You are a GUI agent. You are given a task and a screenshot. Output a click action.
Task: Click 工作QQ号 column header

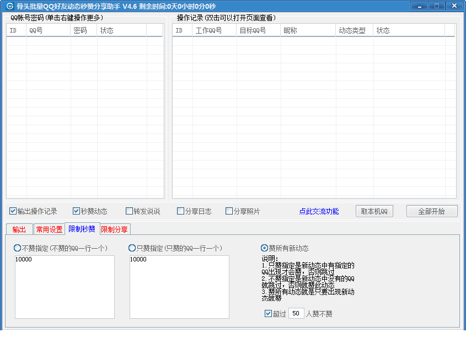(x=215, y=30)
